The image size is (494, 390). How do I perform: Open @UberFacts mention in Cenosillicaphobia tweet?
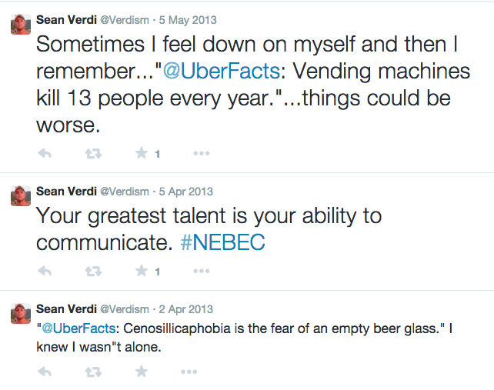[78, 328]
